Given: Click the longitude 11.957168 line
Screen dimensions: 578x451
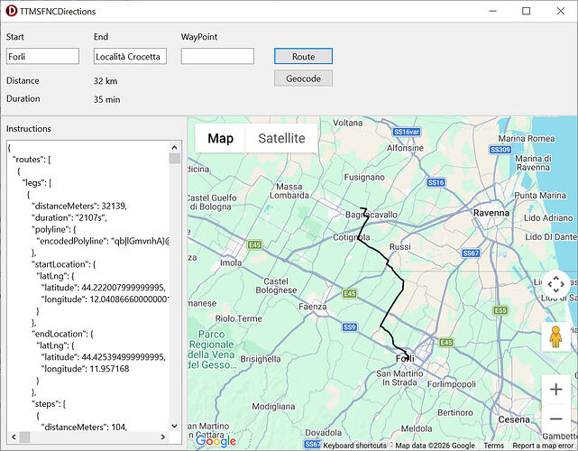Looking at the screenshot, I should pos(85,368).
